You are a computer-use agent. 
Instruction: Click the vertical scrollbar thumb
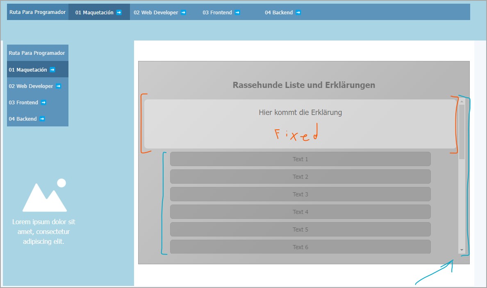[x=462, y=131]
